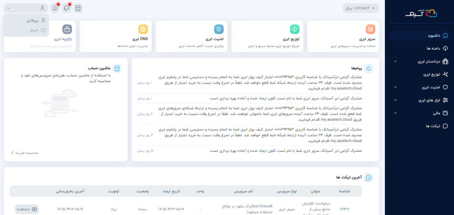Click the محاسبه هزینه link

25,153
